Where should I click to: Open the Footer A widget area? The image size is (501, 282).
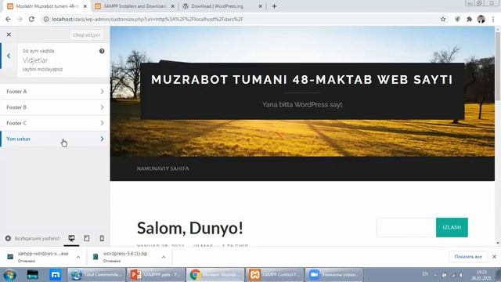pos(55,92)
